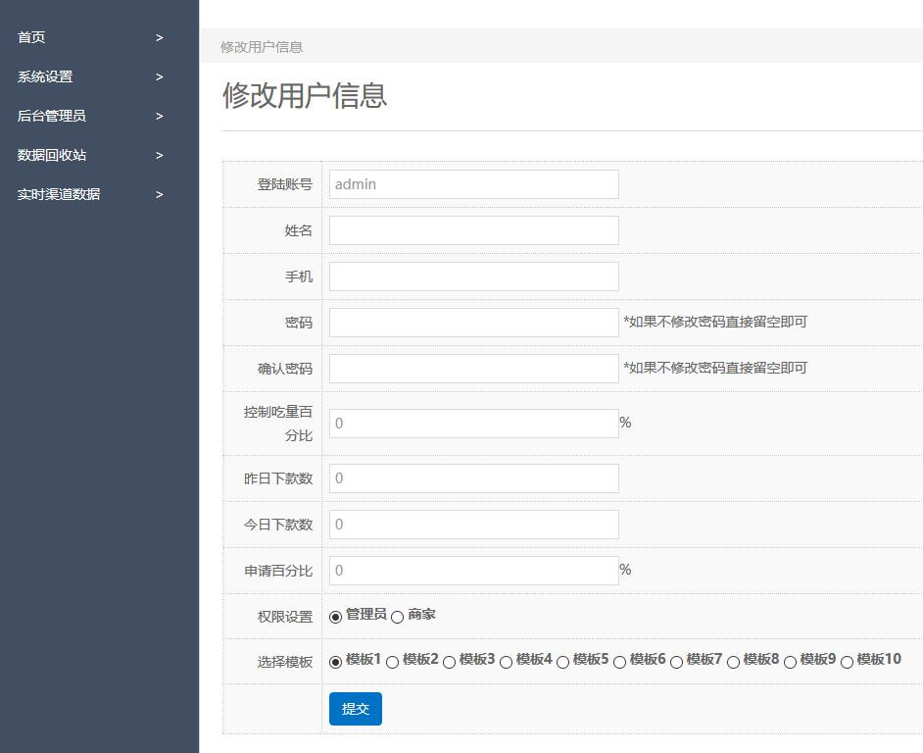Choose 模板1 template radio button
Viewport: 923px width, 753px height.
click(x=336, y=662)
